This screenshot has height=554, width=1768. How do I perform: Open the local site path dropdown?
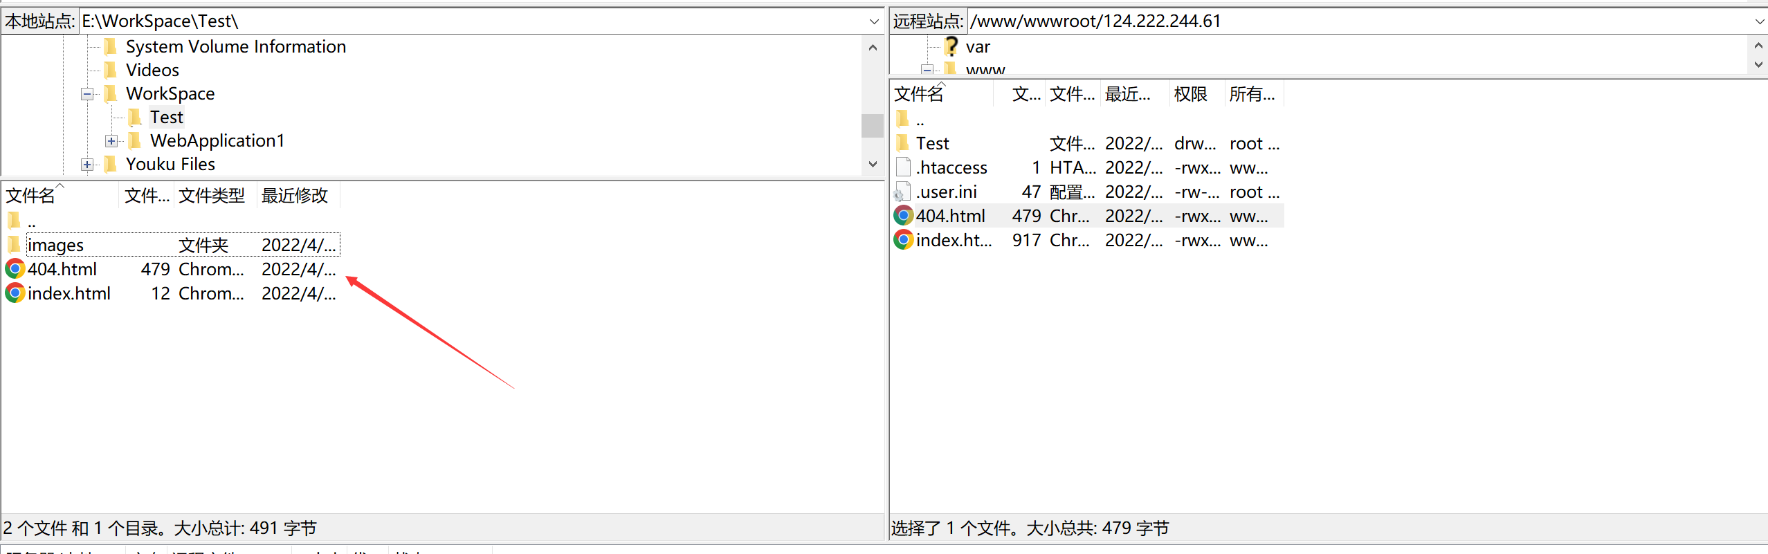coord(874,21)
